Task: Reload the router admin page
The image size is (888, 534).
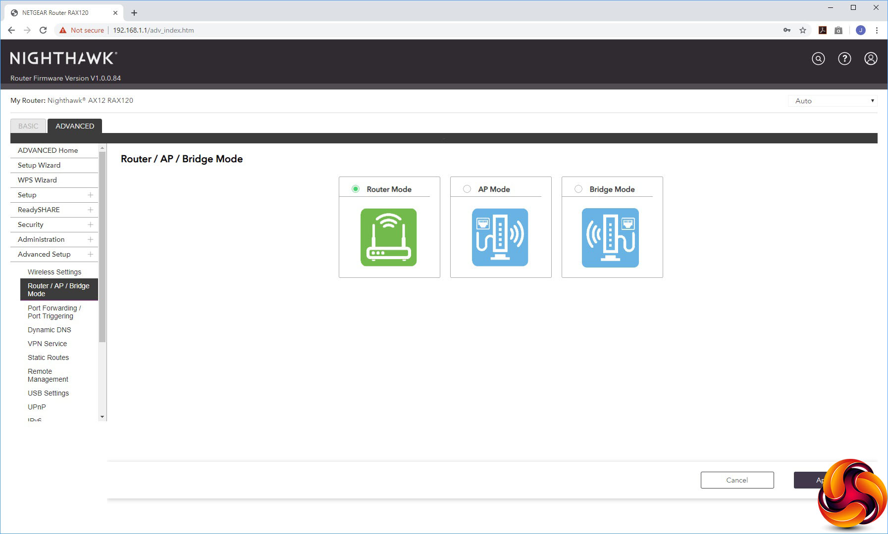Action: pyautogui.click(x=43, y=30)
